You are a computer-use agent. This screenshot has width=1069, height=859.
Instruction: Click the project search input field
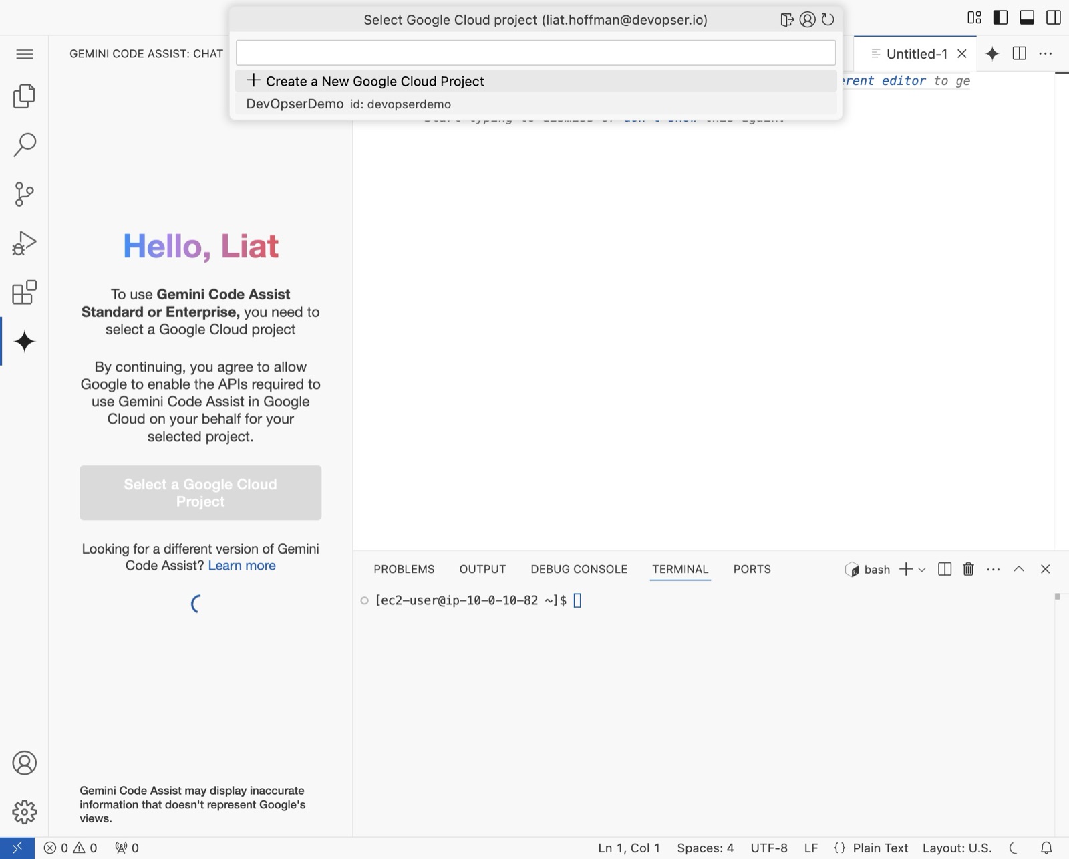coord(536,53)
